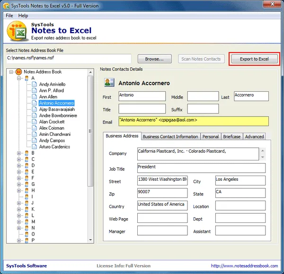Open the Briefcase tab
284x274 pixels.
232,137
